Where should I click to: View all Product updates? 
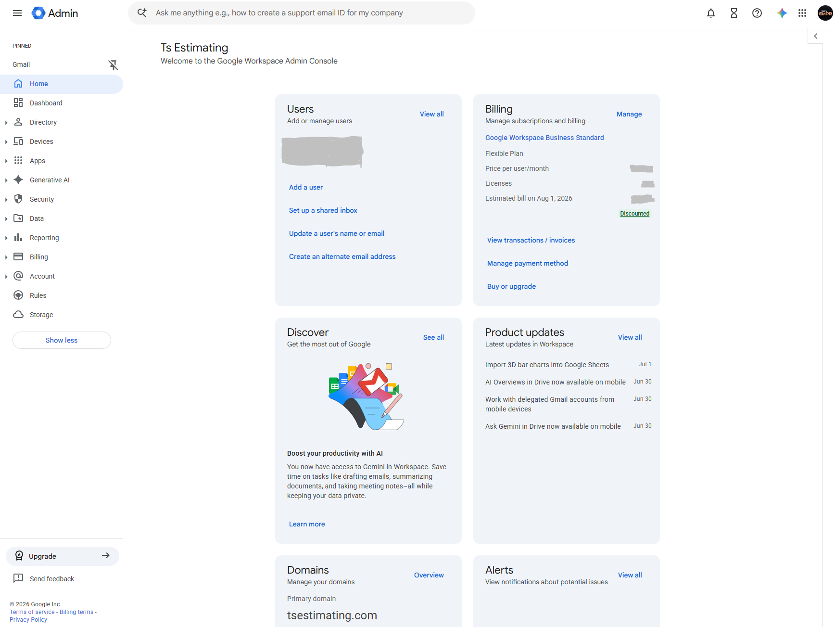[x=630, y=337]
